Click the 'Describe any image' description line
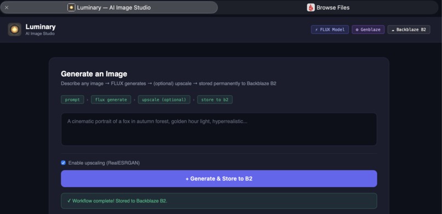The image size is (442, 214). pyautogui.click(x=168, y=84)
